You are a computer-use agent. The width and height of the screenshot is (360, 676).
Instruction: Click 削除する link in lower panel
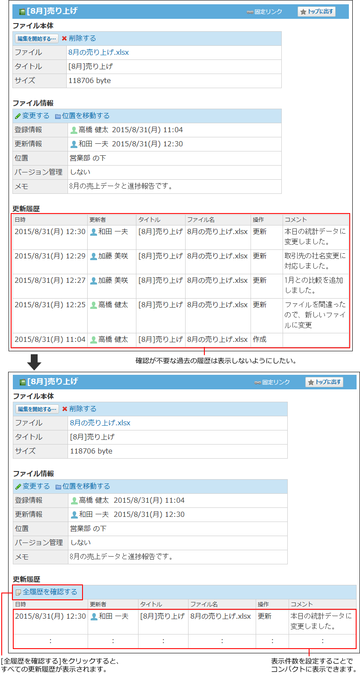coord(83,409)
